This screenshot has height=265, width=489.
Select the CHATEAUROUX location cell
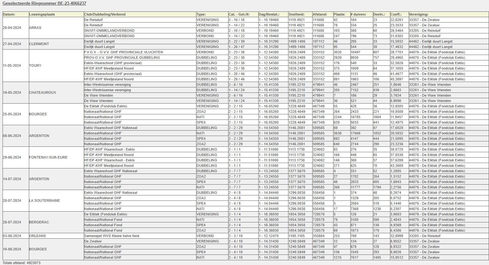click(x=43, y=92)
